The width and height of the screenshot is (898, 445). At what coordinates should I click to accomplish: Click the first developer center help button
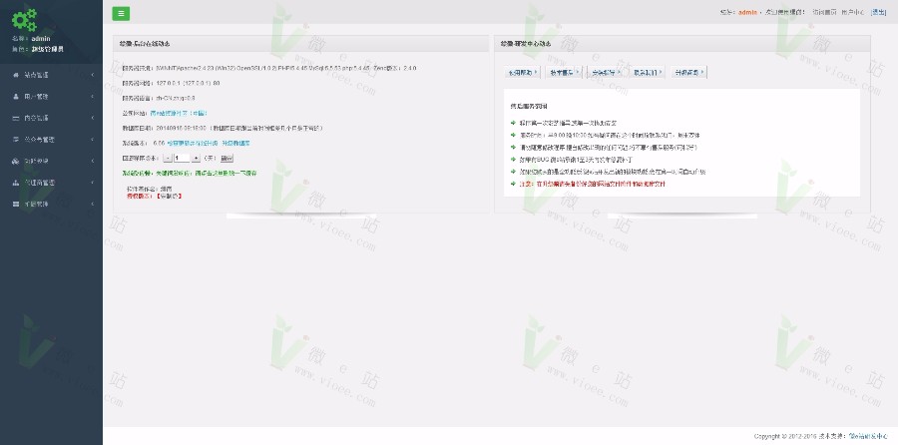pyautogui.click(x=522, y=72)
